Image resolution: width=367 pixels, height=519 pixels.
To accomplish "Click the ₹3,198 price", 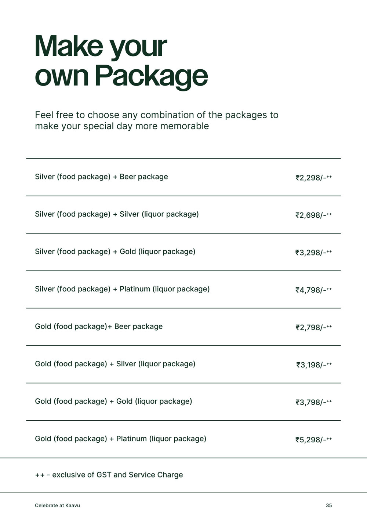I will click(313, 365).
